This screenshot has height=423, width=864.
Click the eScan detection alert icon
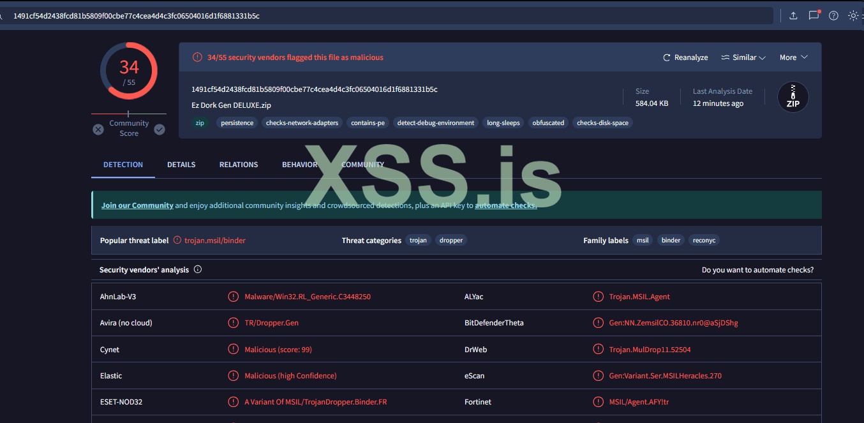[x=598, y=376]
